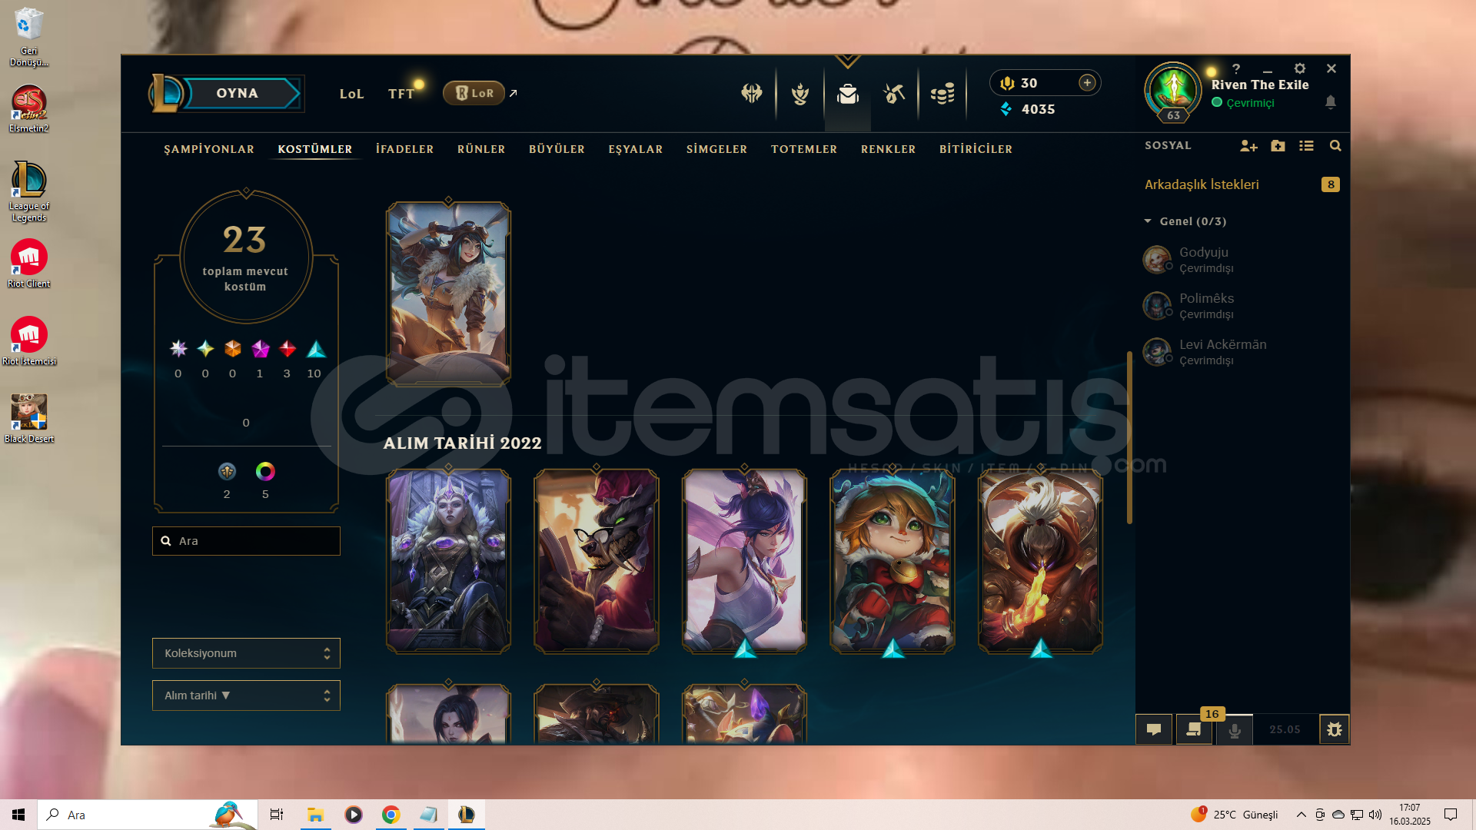
Task: Open the Windows Start menu
Action: [x=18, y=815]
